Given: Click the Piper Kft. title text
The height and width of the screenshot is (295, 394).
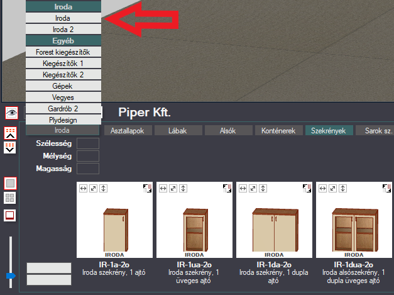Looking at the screenshot, I should [145, 112].
